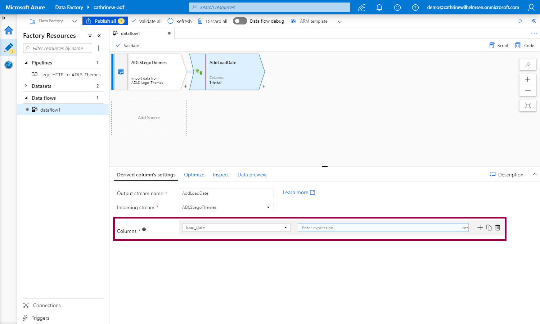This screenshot has width=540, height=324.
Task: Click the canvas search magnifier icon
Action: (528, 64)
